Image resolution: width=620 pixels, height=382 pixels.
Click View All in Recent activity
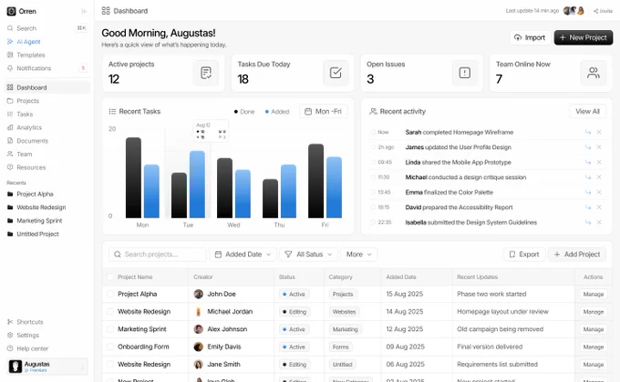587,112
